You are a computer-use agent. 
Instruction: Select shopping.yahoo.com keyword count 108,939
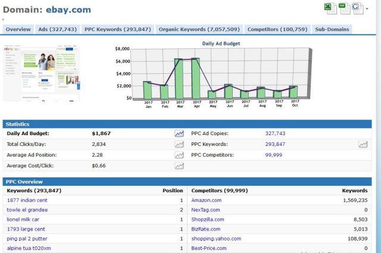[357, 239]
